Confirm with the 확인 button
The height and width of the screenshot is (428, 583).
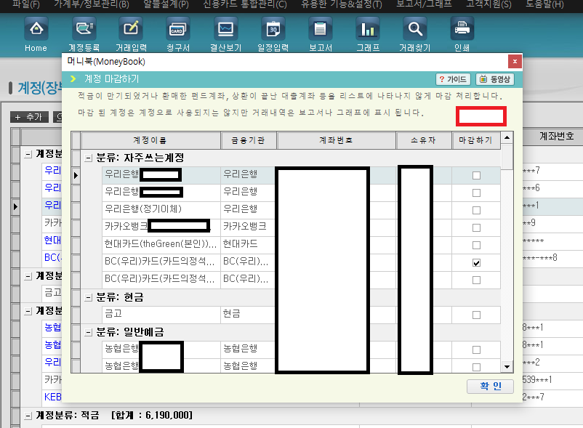(x=490, y=387)
